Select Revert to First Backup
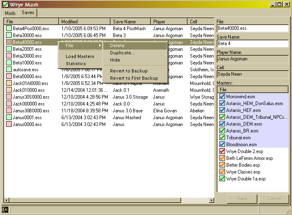The image size is (292, 215). click(135, 78)
